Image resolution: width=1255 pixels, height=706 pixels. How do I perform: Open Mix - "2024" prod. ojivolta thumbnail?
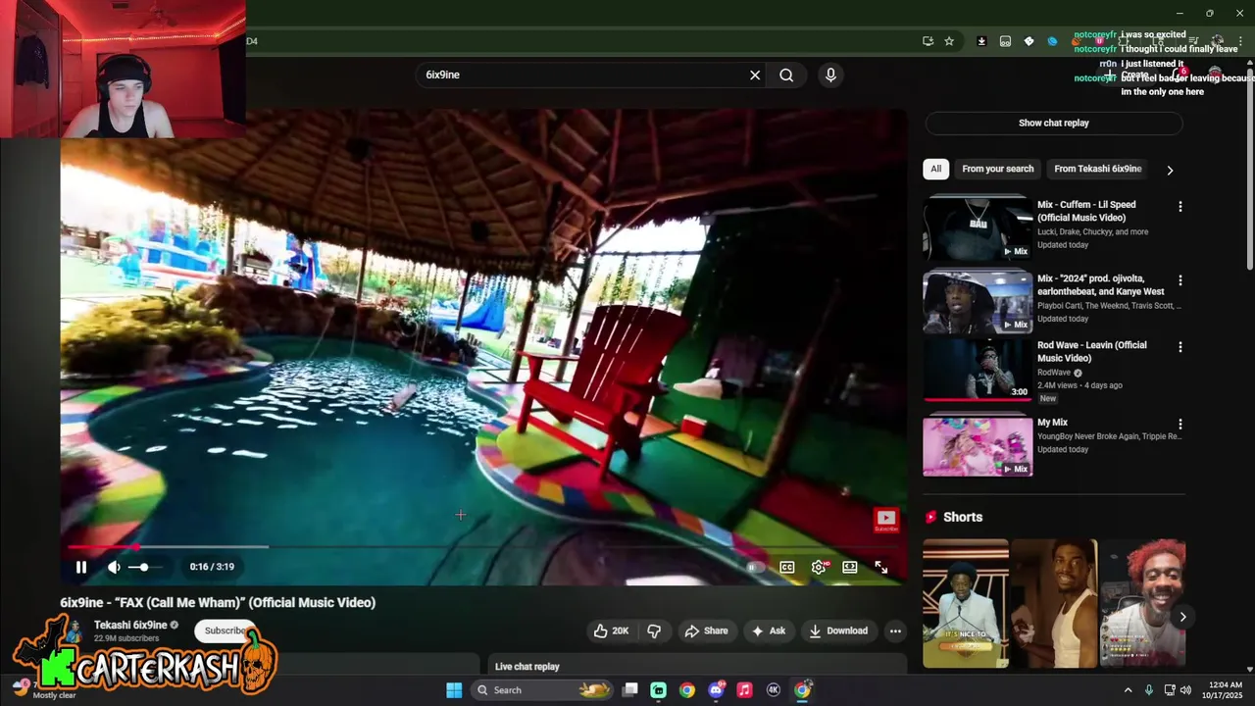point(978,302)
